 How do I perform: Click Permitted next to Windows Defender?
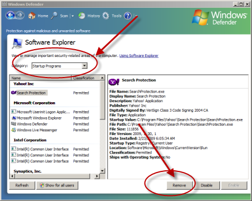coord(81,124)
